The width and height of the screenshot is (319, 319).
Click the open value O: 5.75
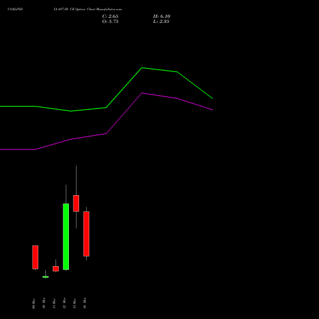click(110, 22)
